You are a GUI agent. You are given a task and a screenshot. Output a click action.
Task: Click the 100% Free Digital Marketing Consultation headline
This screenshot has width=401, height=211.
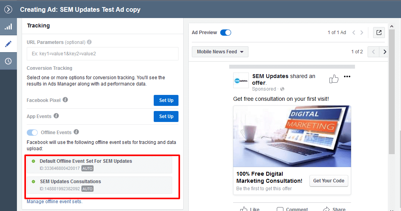269,177
